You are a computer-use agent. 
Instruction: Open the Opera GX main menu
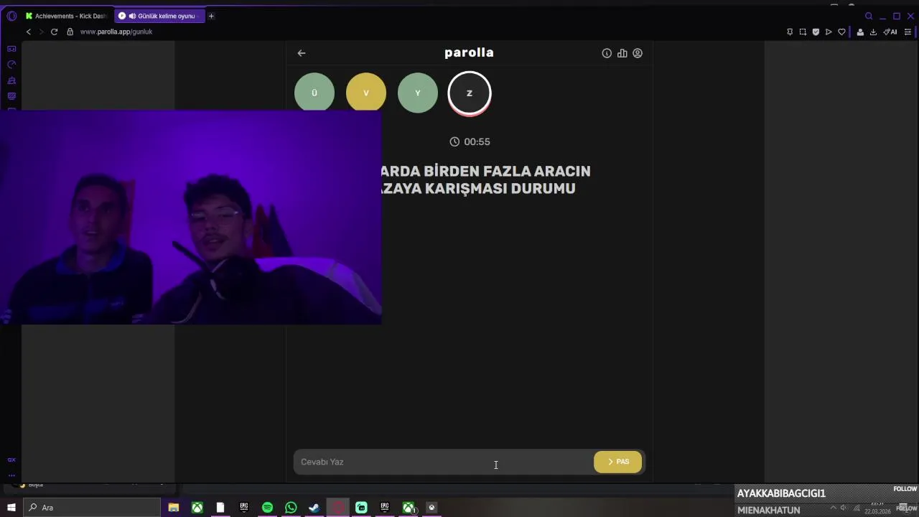pyautogui.click(x=11, y=16)
